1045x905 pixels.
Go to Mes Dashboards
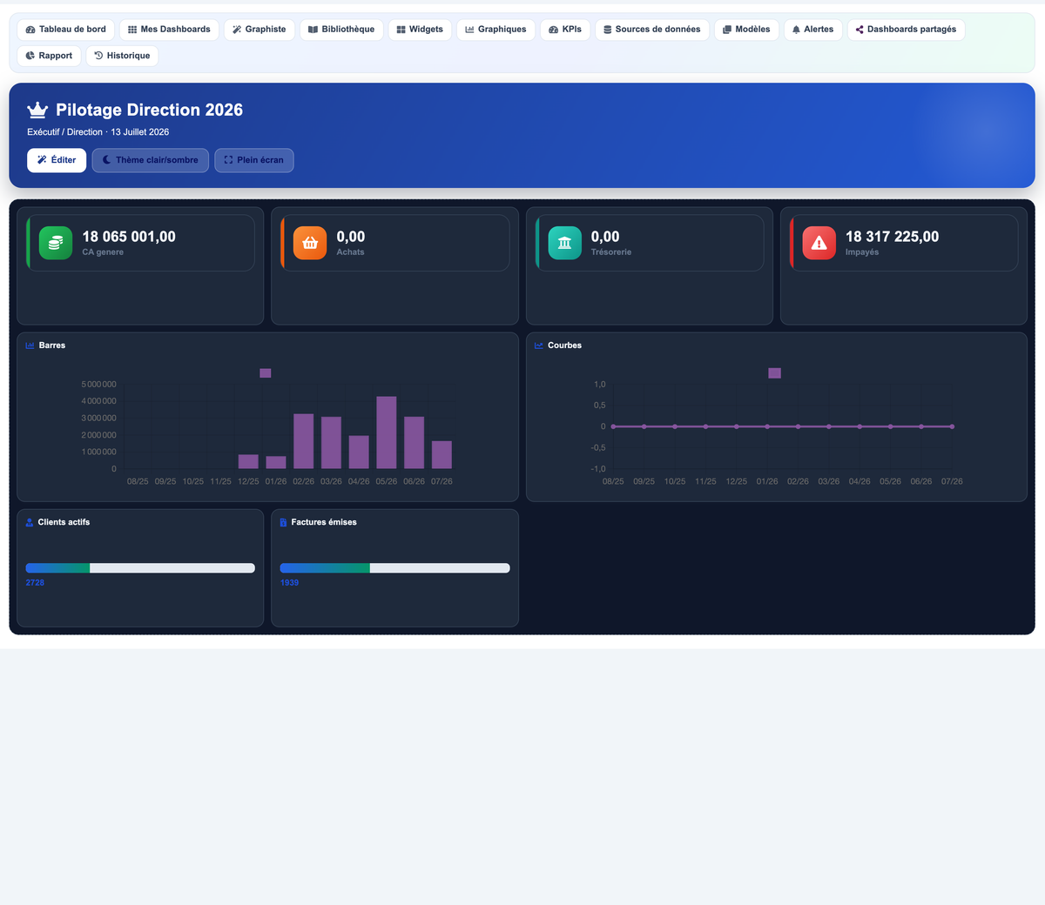tap(169, 30)
